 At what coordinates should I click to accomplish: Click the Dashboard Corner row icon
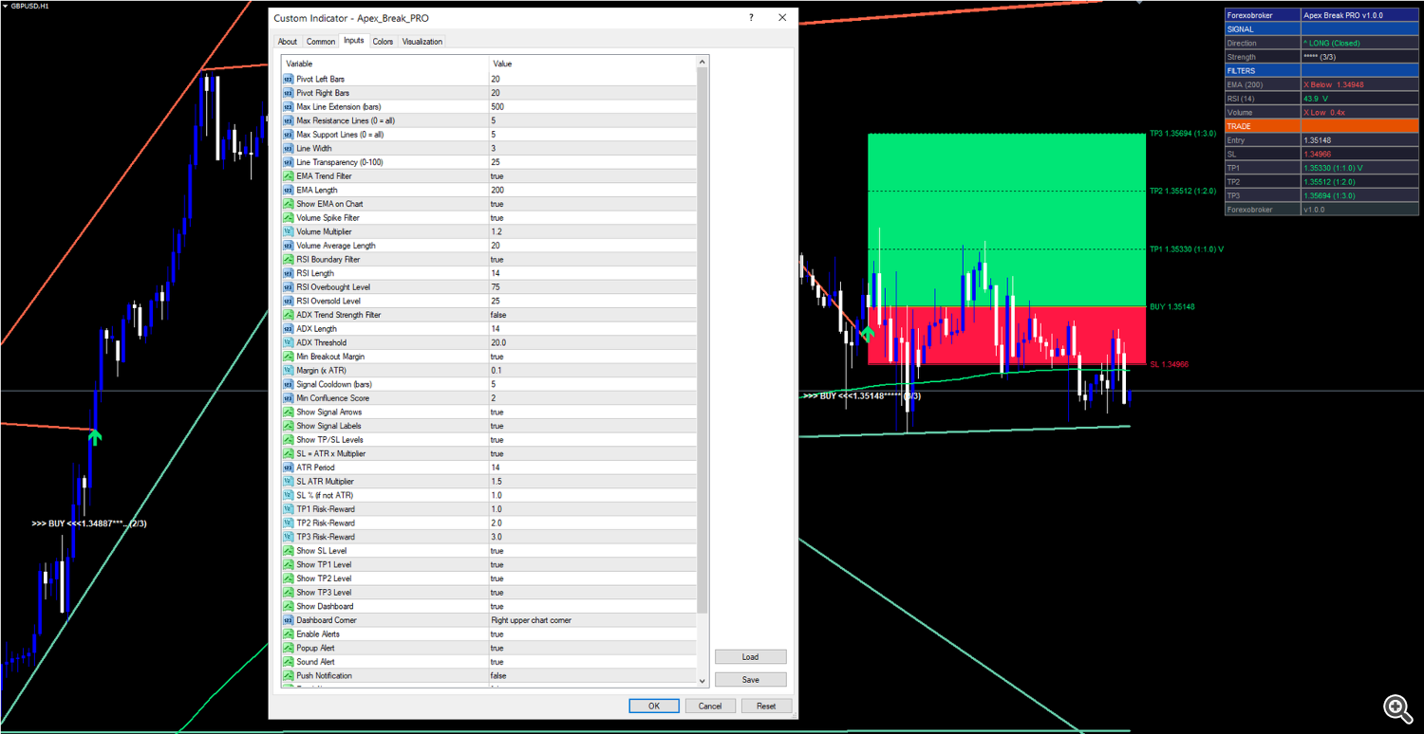click(289, 620)
